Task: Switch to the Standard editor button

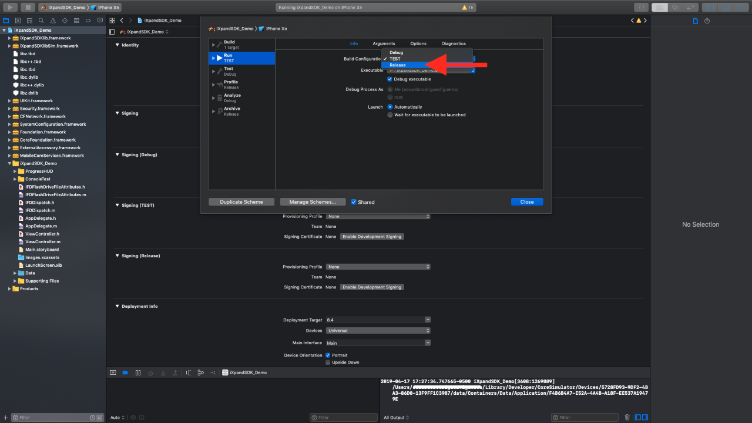Action: tap(659, 7)
